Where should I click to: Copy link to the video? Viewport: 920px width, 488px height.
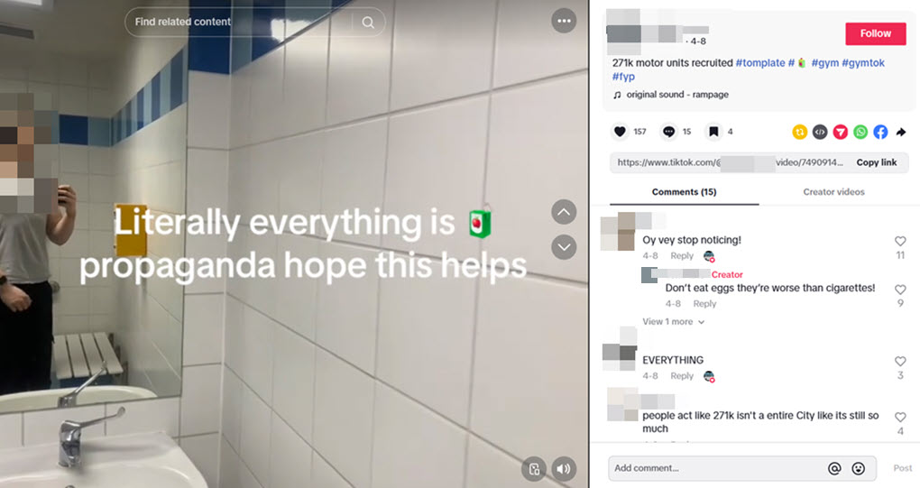click(x=877, y=162)
